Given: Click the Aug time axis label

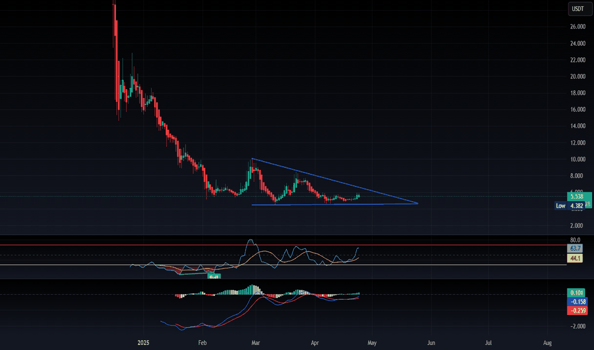Looking at the screenshot, I should (547, 343).
